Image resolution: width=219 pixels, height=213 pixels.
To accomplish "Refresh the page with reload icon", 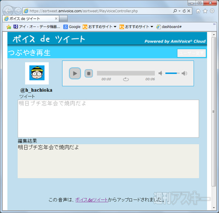I will [184, 11].
